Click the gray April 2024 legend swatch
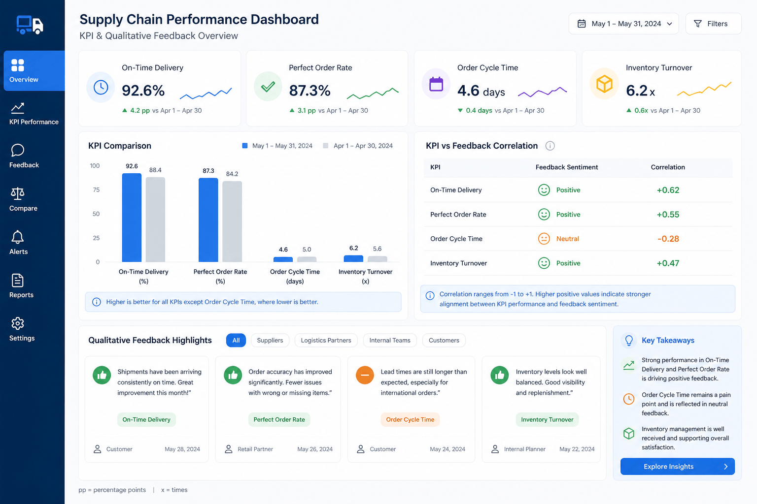The height and width of the screenshot is (504, 757). pos(326,146)
